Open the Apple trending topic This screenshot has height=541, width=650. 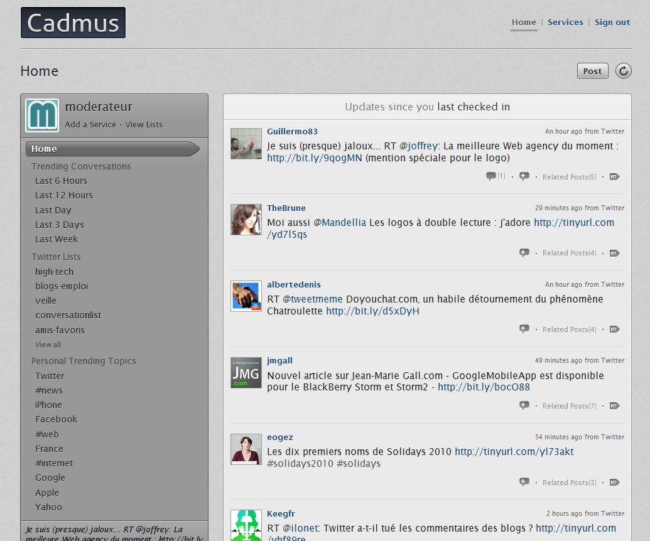pyautogui.click(x=47, y=493)
